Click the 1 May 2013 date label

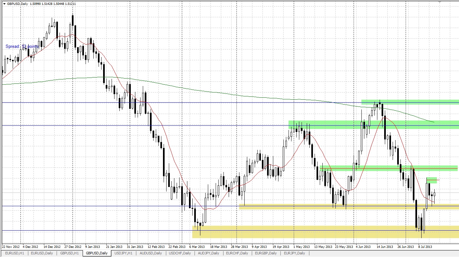coord(301,247)
